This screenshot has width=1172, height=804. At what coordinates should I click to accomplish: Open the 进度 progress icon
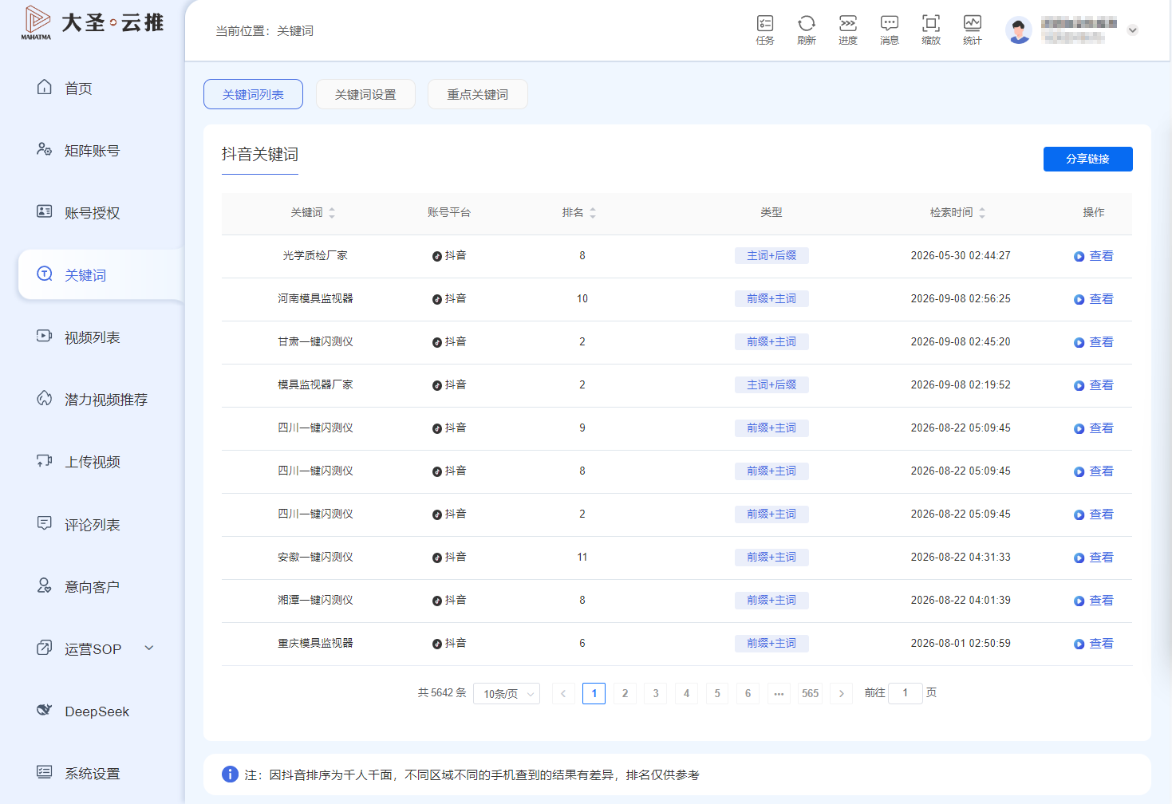[848, 30]
